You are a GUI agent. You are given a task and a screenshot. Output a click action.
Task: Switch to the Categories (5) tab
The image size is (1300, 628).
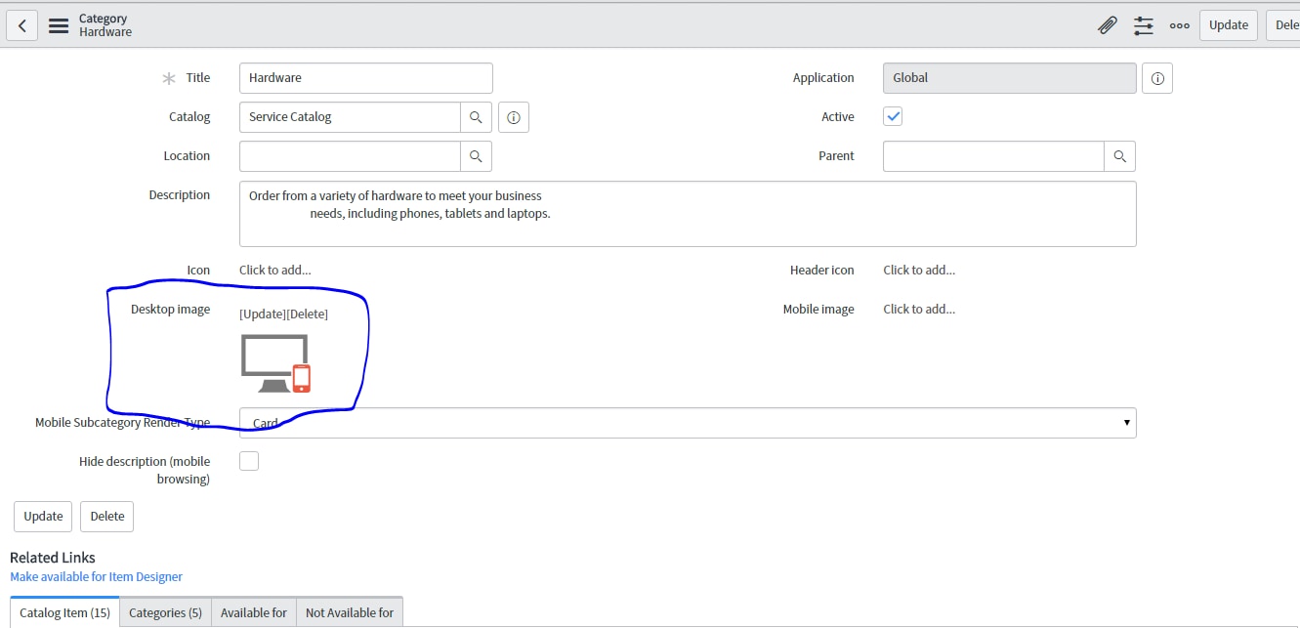pyautogui.click(x=164, y=612)
